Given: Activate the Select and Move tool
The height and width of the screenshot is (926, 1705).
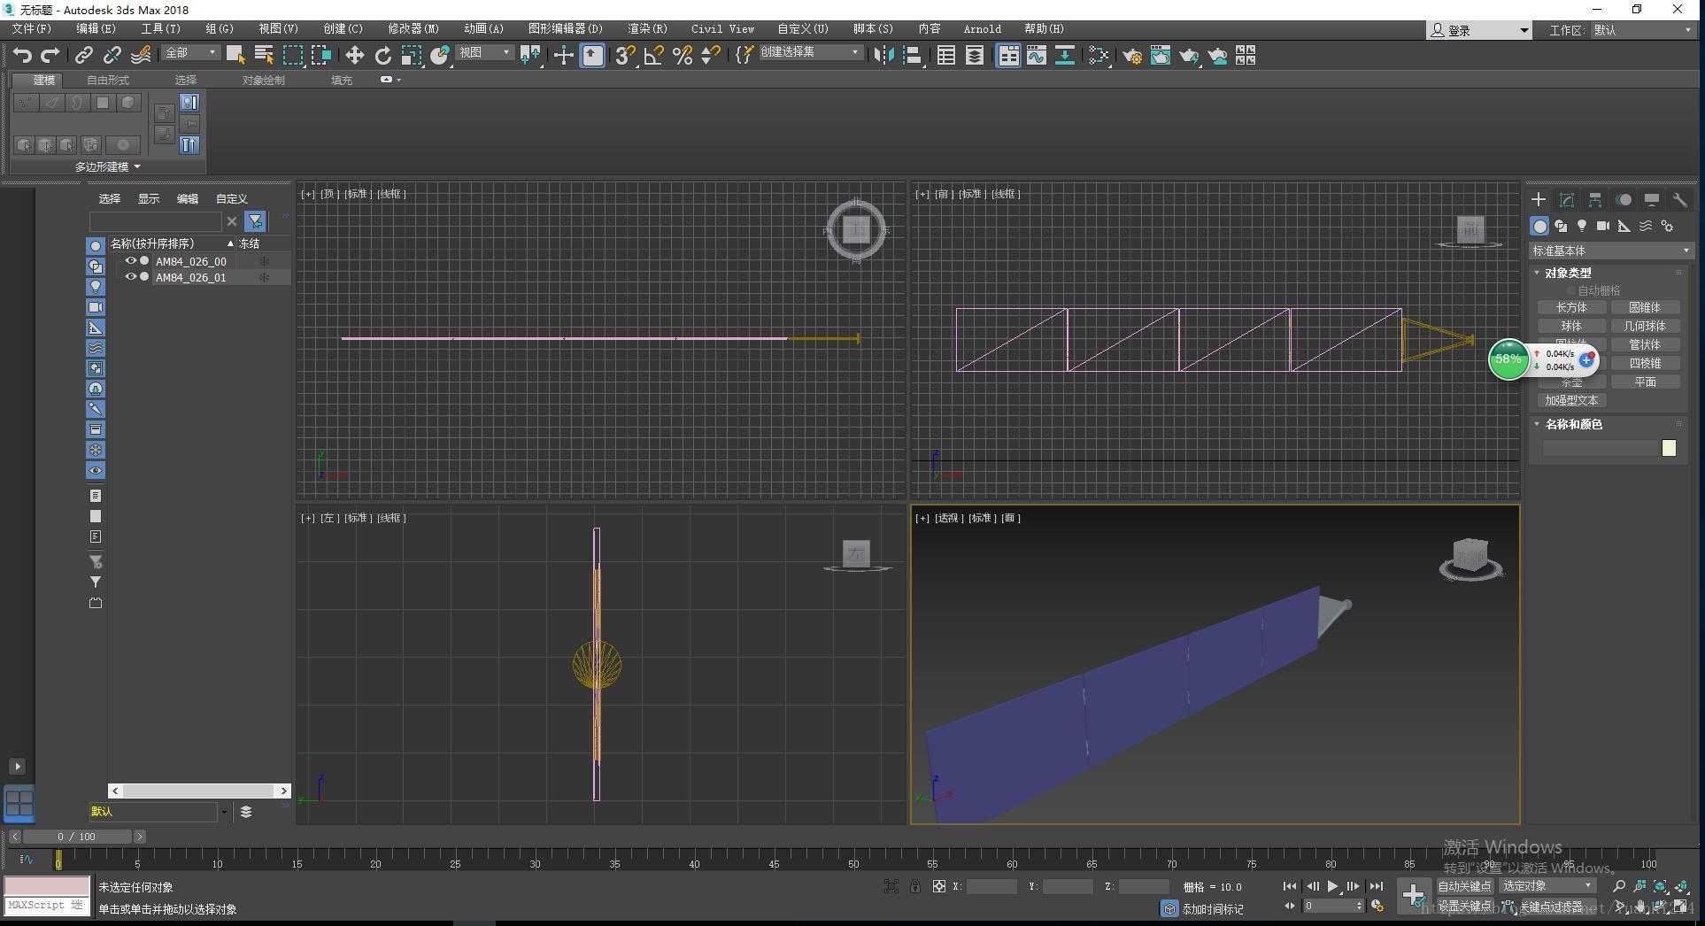Looking at the screenshot, I should (x=354, y=55).
